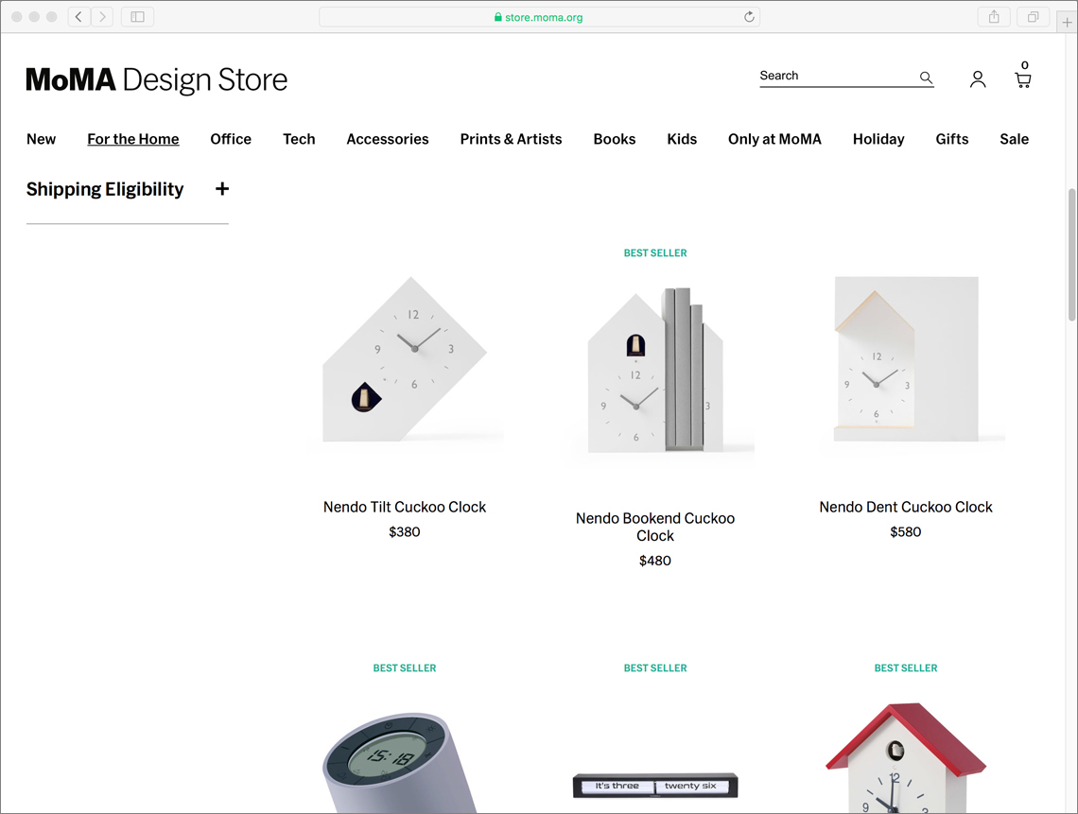Click the store.moma.org address bar

point(539,16)
